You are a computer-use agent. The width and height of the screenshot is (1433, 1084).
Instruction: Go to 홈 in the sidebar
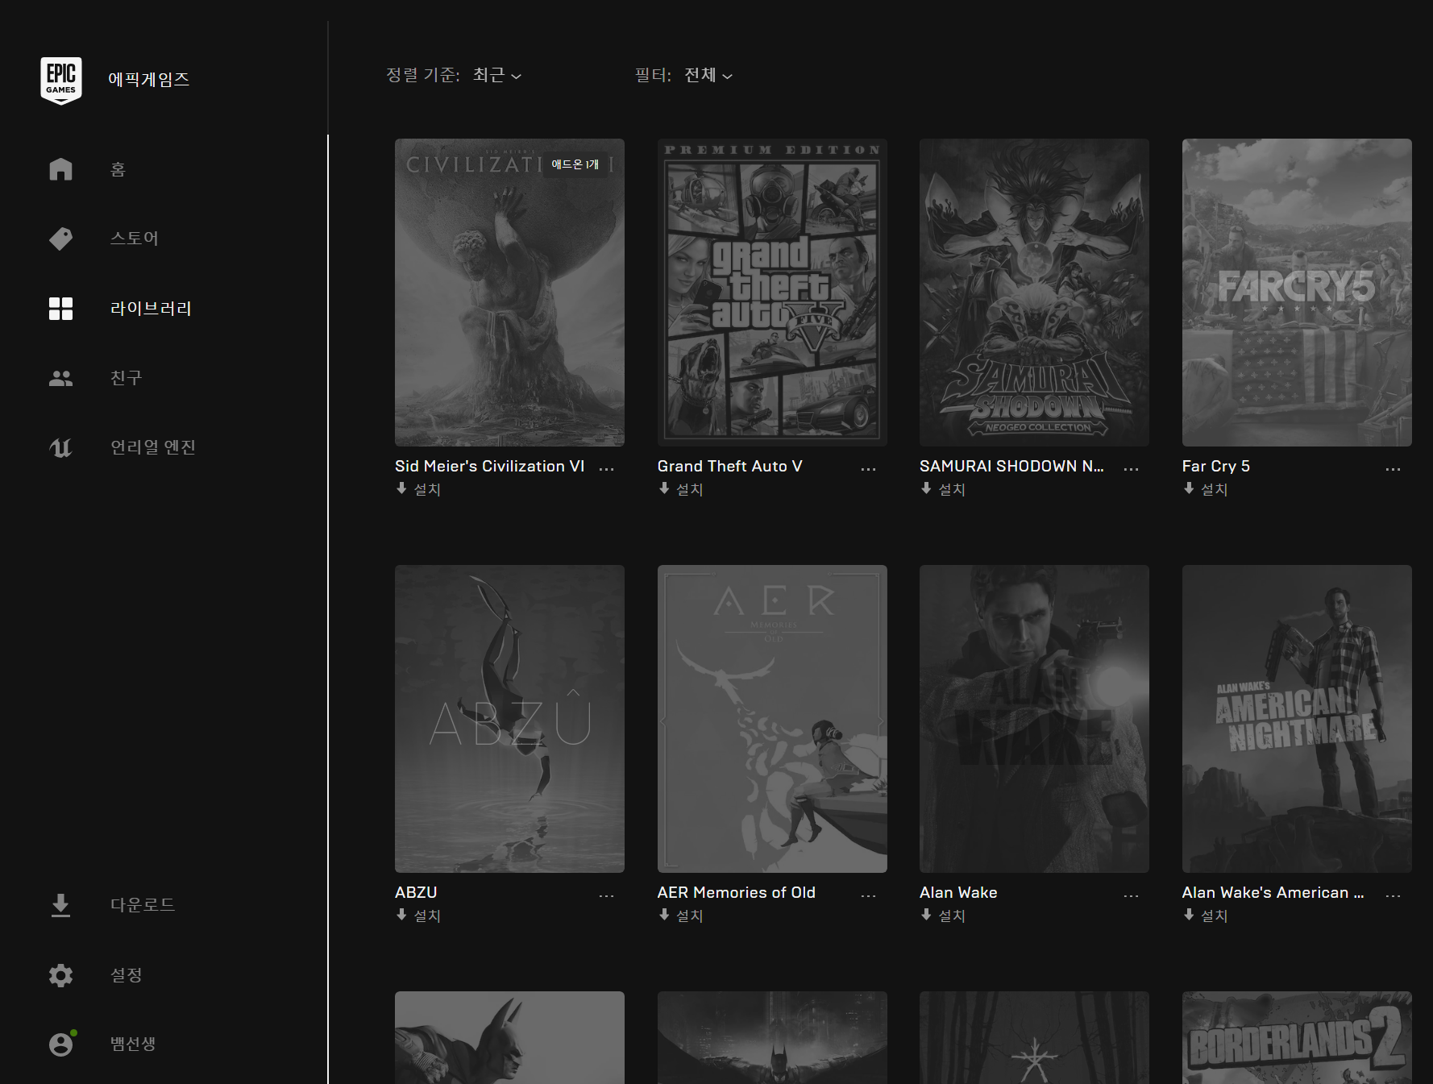pos(118,169)
